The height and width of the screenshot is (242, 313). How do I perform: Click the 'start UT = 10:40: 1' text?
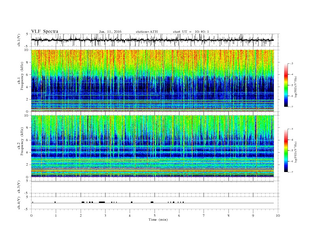191,32
